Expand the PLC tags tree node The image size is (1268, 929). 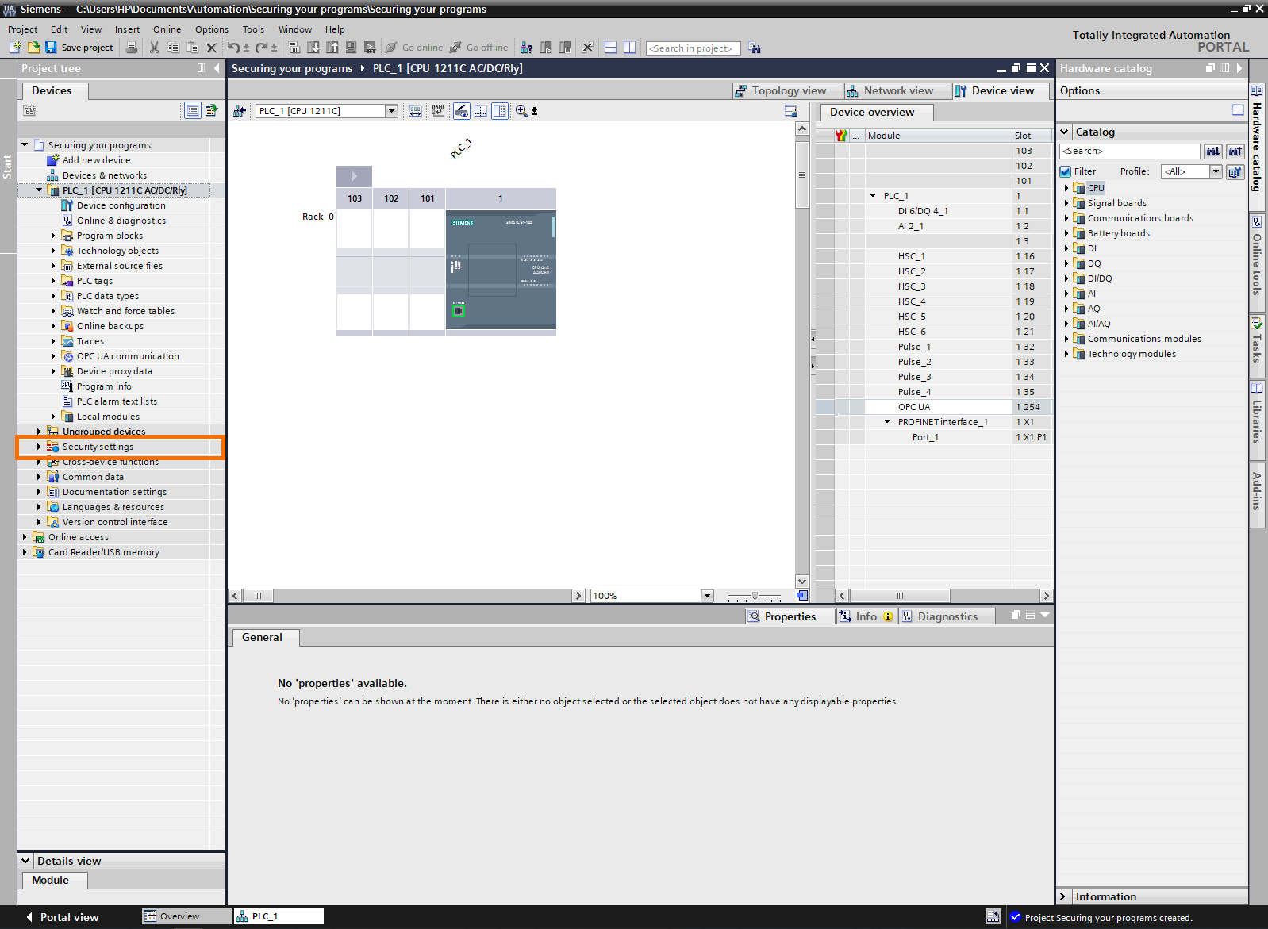pos(53,281)
